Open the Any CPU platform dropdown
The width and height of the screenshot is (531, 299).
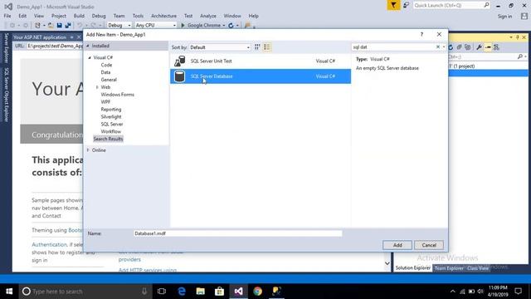click(x=155, y=26)
